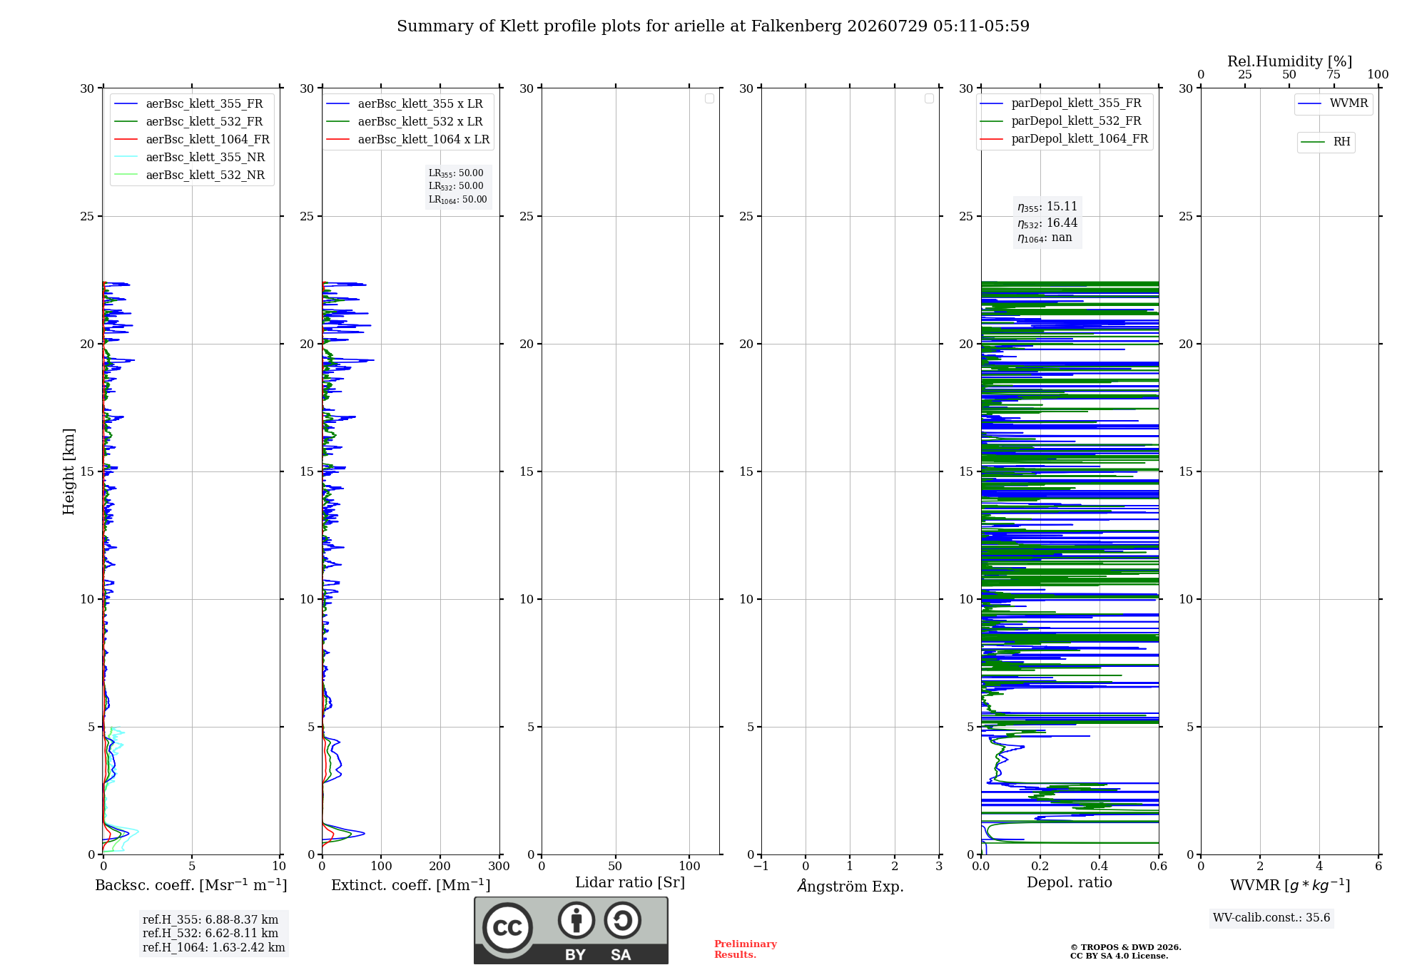Click the blue aerBsc_klett_355_FR legend line
This screenshot has height=970, width=1427.
(x=126, y=104)
